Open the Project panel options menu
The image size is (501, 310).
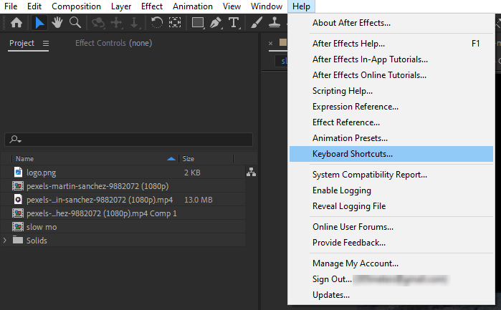tap(46, 43)
